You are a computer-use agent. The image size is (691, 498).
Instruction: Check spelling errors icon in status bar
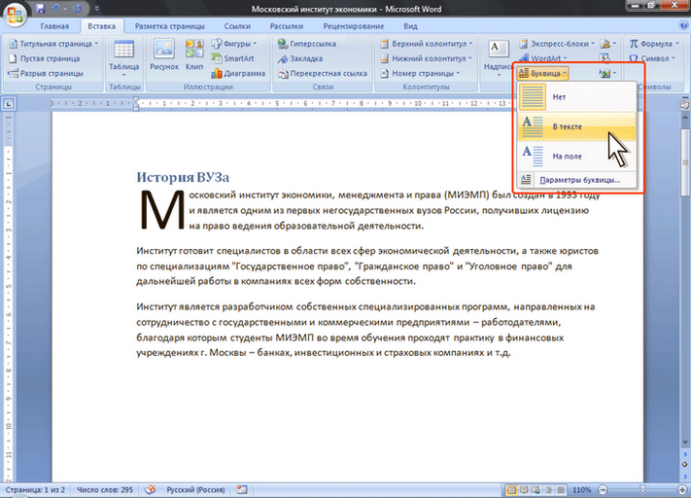click(151, 489)
